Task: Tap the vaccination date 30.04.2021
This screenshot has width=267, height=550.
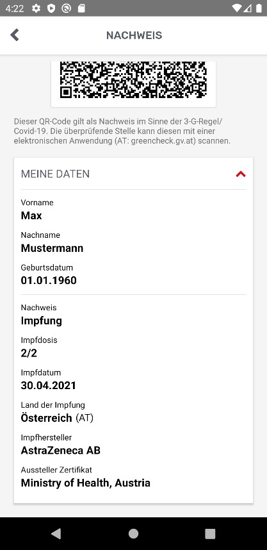Action: [49, 385]
